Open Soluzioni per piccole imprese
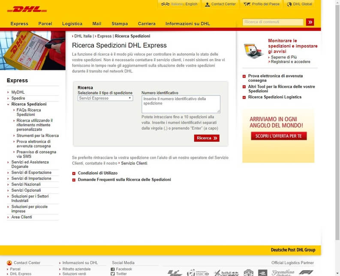This screenshot has width=340, height=276. click(x=30, y=209)
